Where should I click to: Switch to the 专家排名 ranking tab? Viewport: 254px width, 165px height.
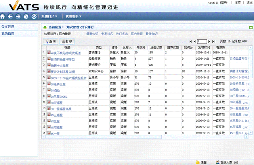[x=107, y=34]
